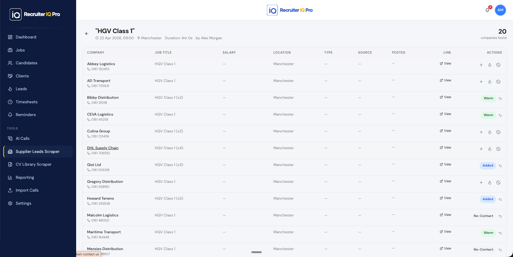Open the Timesheets page
The image size is (513, 257).
[x=38, y=102]
